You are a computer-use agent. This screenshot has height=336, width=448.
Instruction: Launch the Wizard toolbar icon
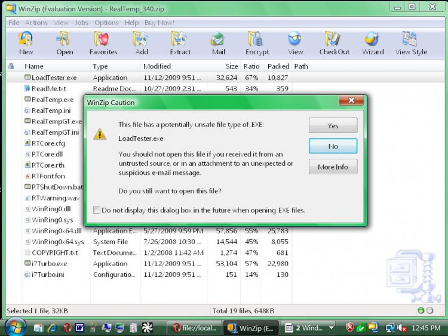click(x=372, y=39)
